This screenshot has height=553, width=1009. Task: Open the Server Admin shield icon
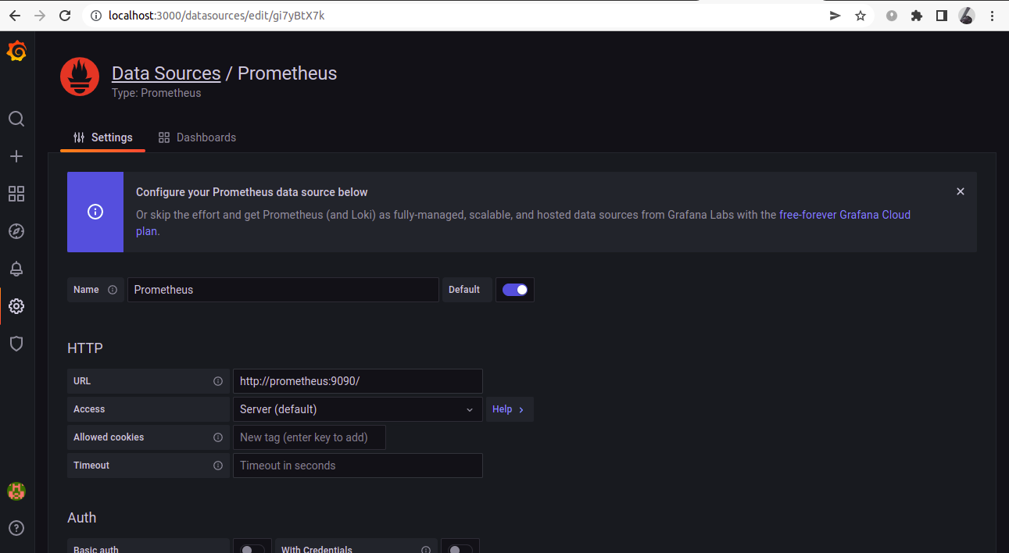[16, 344]
